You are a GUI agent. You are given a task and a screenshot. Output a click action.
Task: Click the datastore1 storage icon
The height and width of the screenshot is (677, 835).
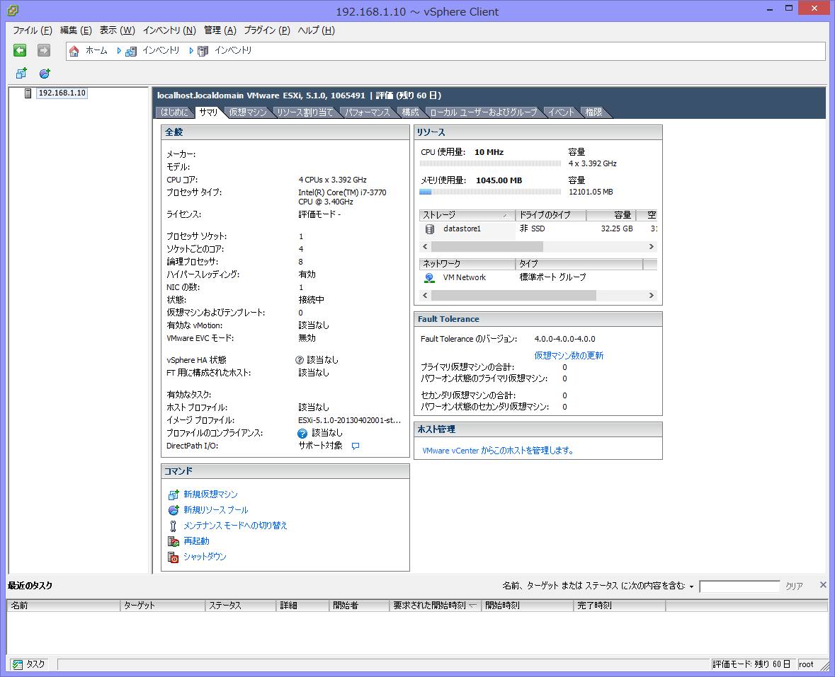tap(429, 228)
